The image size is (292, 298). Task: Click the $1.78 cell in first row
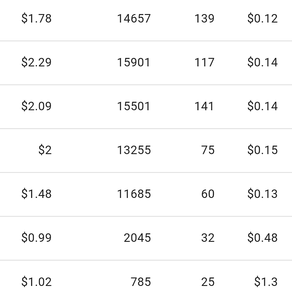tap(36, 19)
